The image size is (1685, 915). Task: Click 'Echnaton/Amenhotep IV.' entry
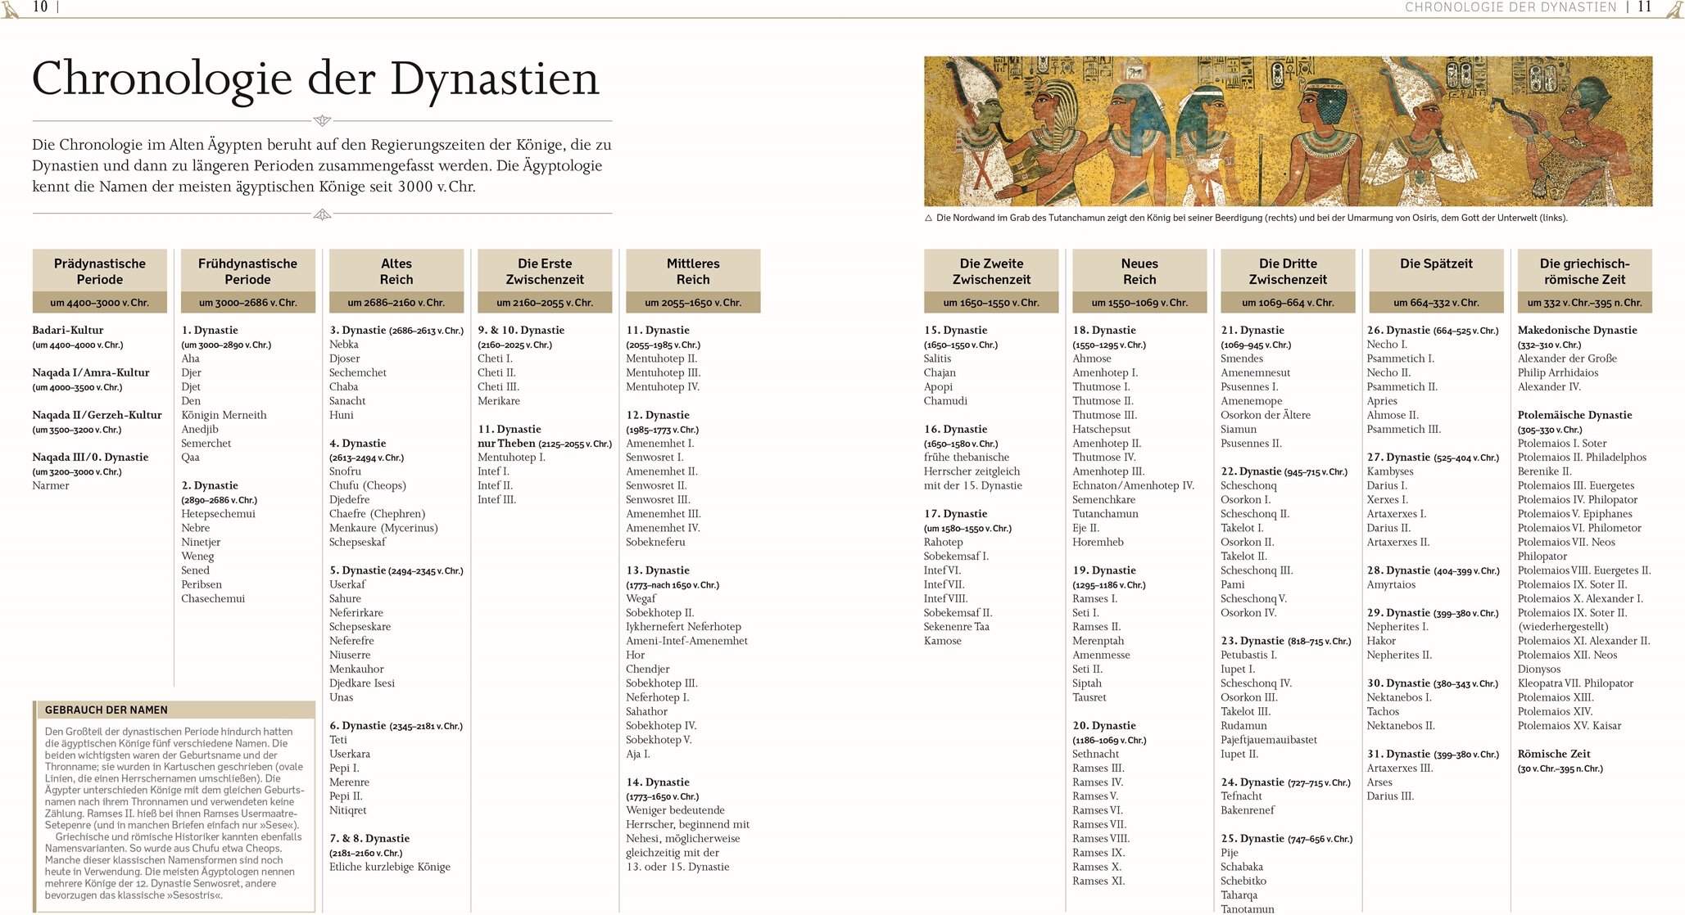(x=1134, y=485)
